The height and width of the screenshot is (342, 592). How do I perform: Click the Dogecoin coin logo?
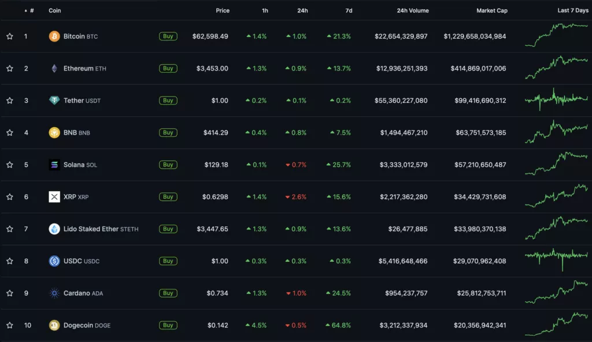[x=54, y=325]
